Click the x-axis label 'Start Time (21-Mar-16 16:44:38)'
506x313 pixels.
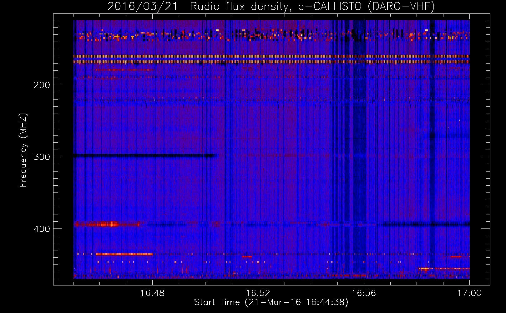tap(271, 302)
